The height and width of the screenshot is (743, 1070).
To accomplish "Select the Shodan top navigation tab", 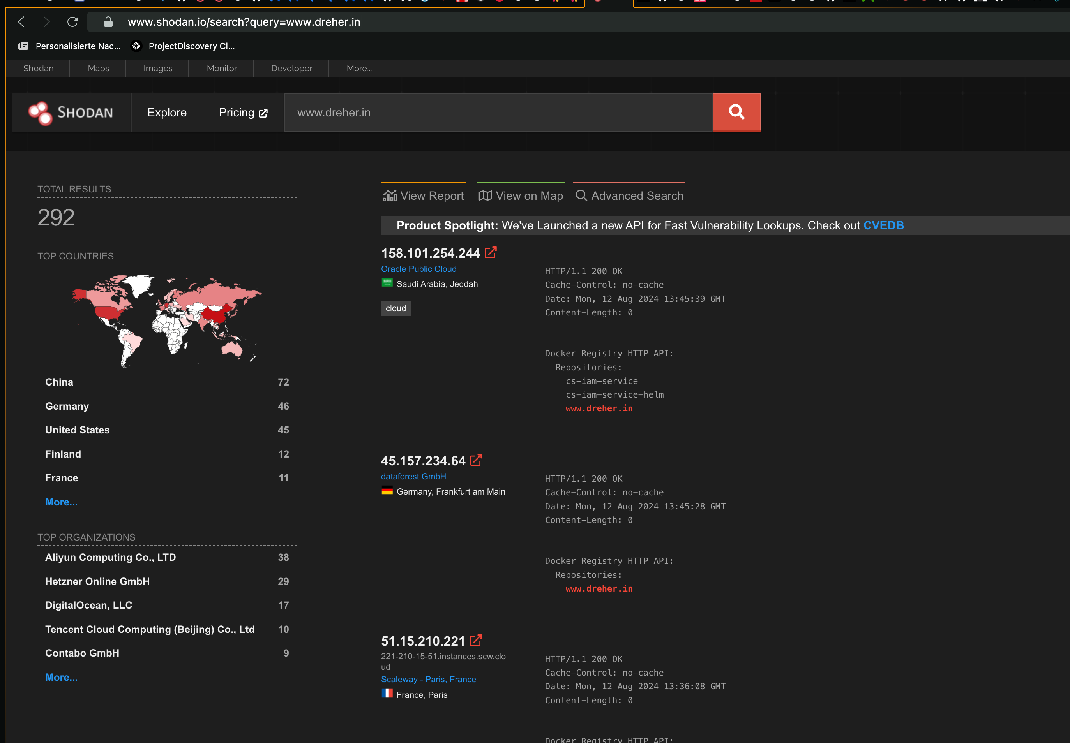I will point(38,69).
